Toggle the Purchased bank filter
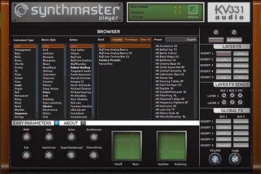The width and height of the screenshot is (261, 174). click(x=131, y=40)
